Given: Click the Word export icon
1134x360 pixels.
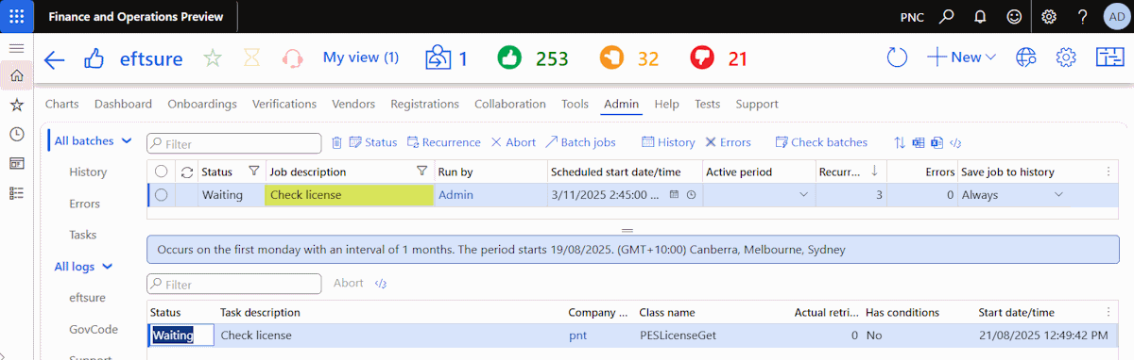Looking at the screenshot, I should 936,142.
